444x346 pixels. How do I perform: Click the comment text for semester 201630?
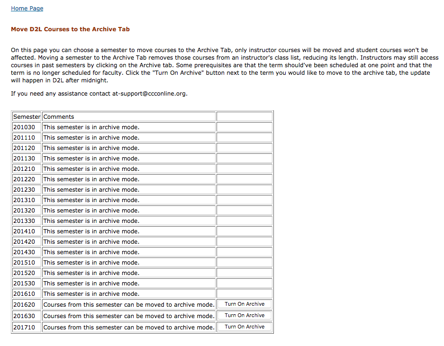(128, 316)
